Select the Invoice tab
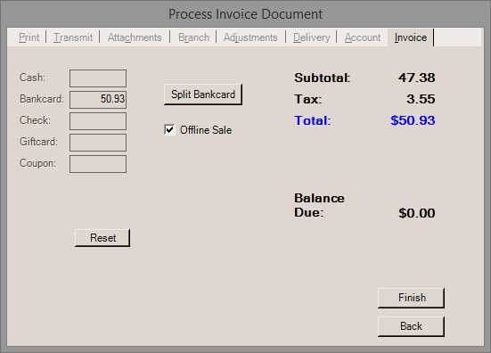 coord(411,37)
